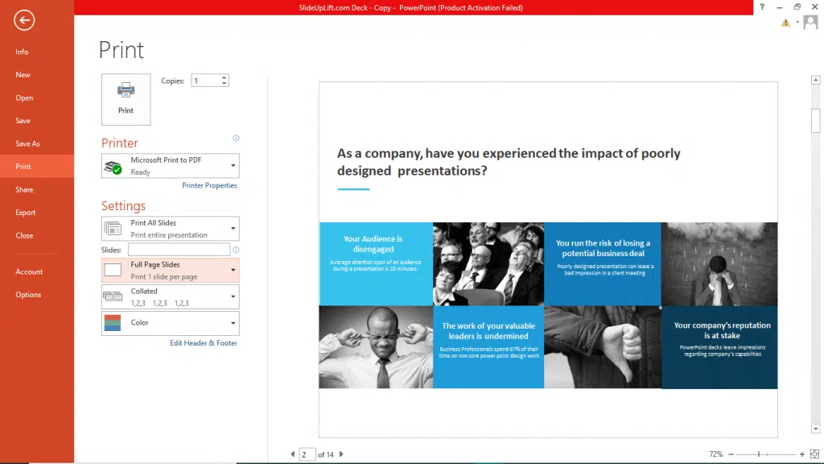The height and width of the screenshot is (464, 824).
Task: Open the Microsoft Print to PDF printer dropdown
Action: (x=170, y=166)
